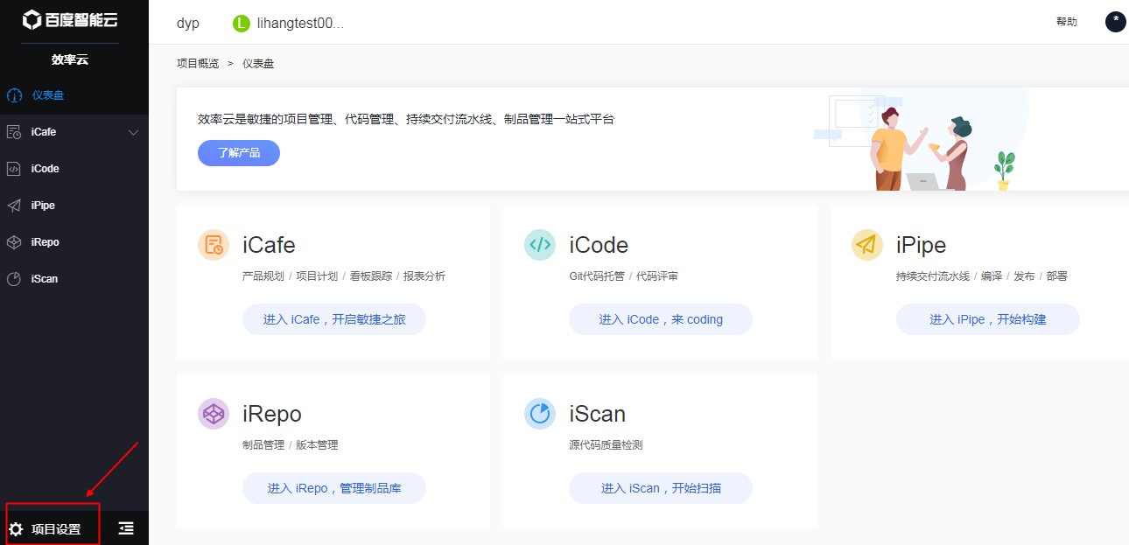Click the dyp name in the header
The width and height of the screenshot is (1129, 545).
pyautogui.click(x=188, y=24)
